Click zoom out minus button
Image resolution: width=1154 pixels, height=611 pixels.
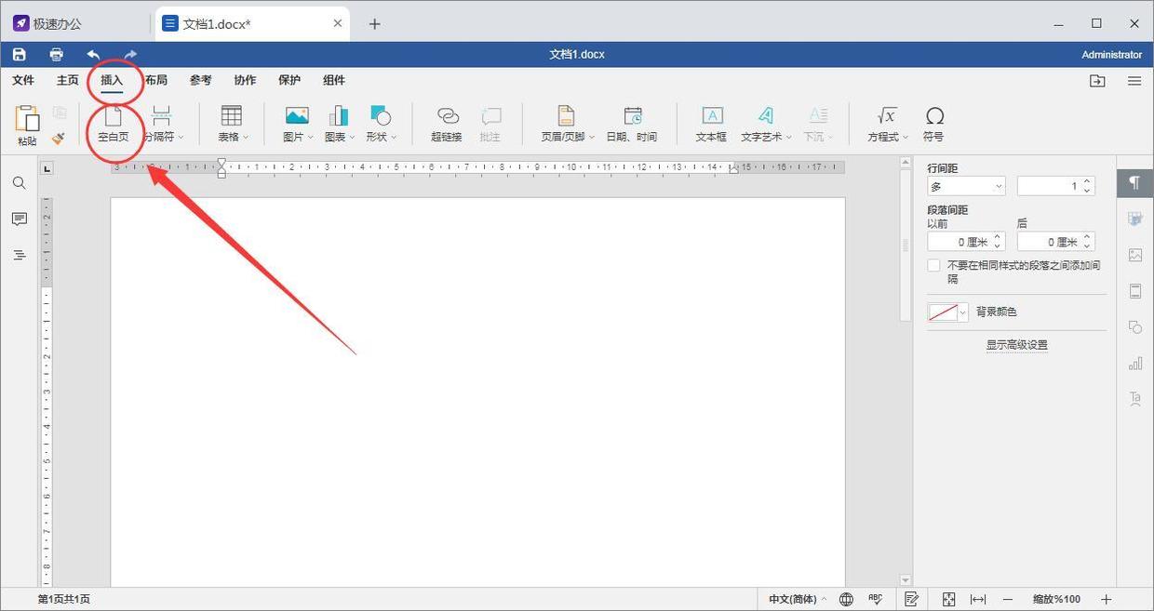(1008, 599)
